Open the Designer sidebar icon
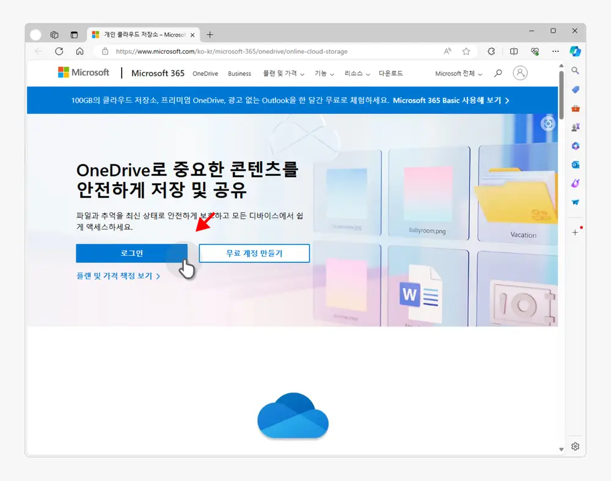 [x=575, y=183]
